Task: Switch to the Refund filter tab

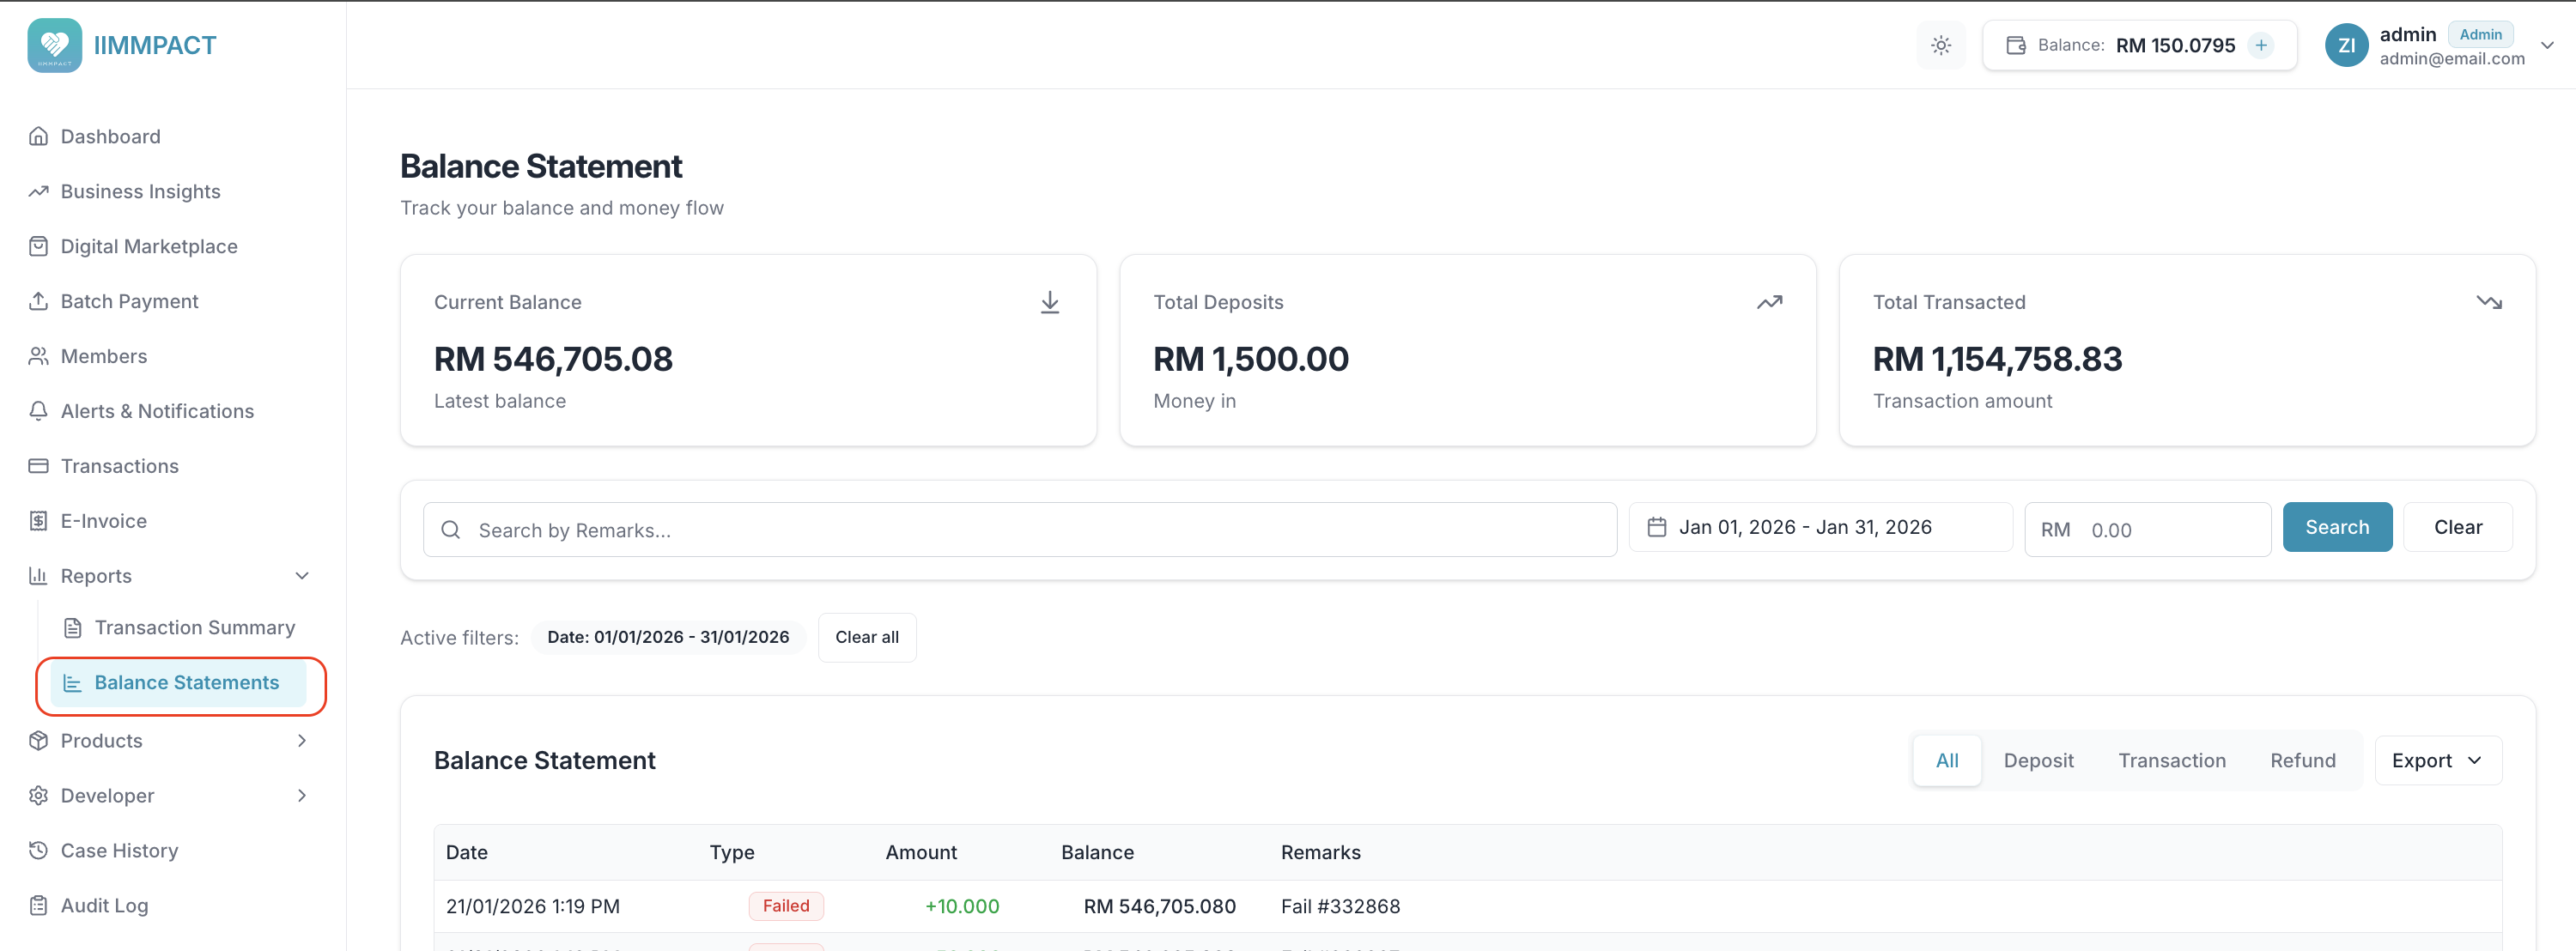Action: 2302,760
